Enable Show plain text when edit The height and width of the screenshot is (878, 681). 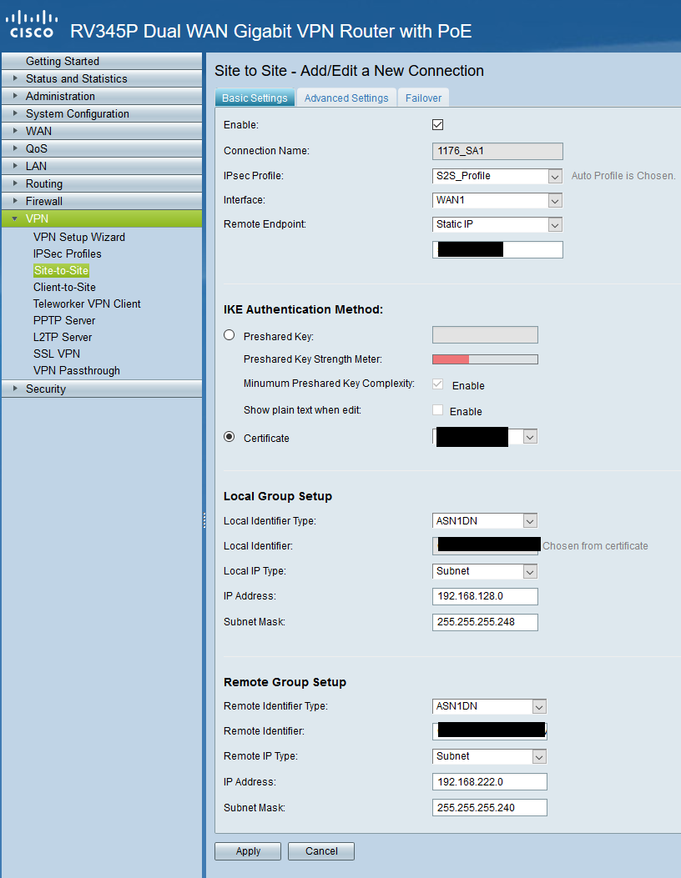coord(437,410)
